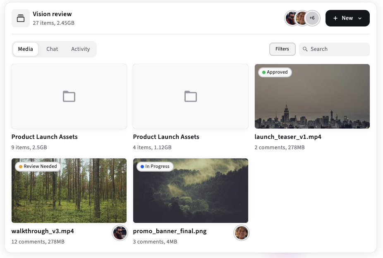Expand the New button dropdown chevron

360,18
